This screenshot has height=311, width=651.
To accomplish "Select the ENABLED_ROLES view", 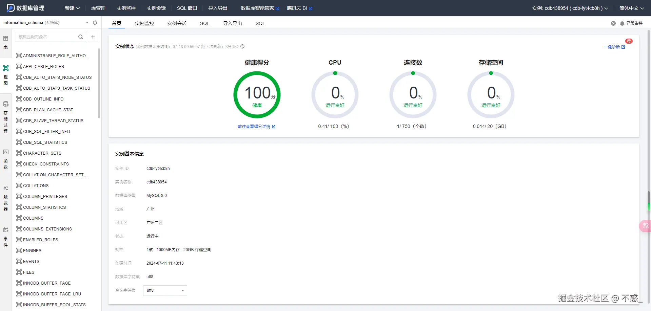I will click(41, 240).
